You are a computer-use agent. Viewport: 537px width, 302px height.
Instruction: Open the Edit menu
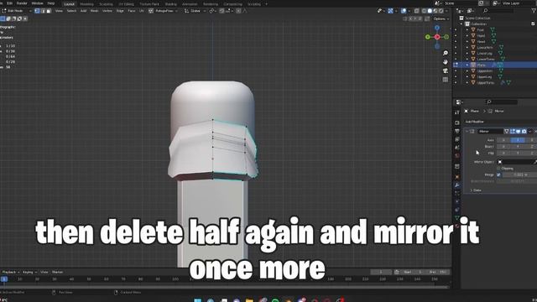10,3
